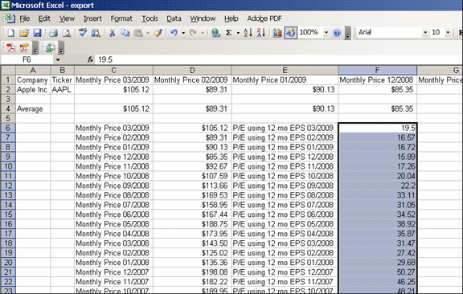Screen dimensions: 463x294
Task: Open the View menu
Action: click(x=67, y=18)
